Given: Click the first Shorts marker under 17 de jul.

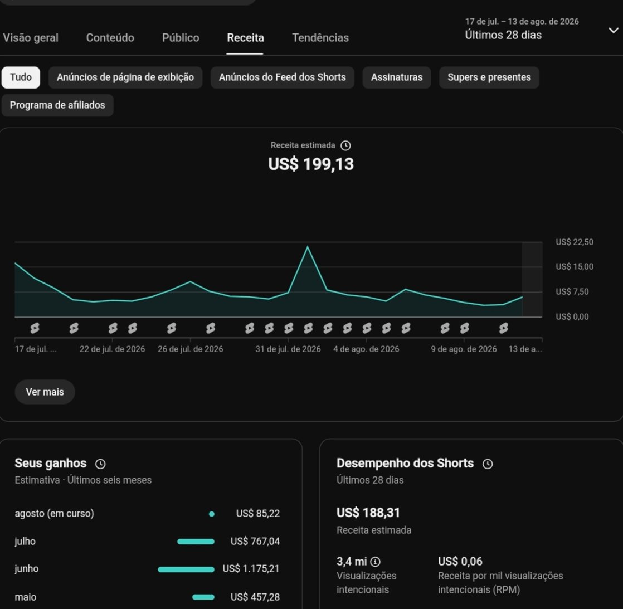Looking at the screenshot, I should point(35,328).
